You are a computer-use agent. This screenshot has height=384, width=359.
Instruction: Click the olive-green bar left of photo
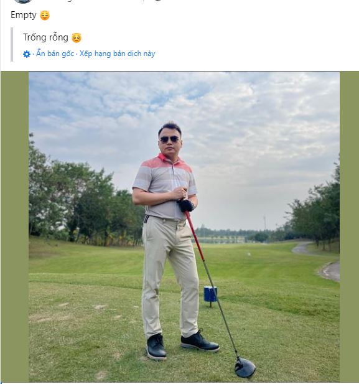(x=15, y=227)
